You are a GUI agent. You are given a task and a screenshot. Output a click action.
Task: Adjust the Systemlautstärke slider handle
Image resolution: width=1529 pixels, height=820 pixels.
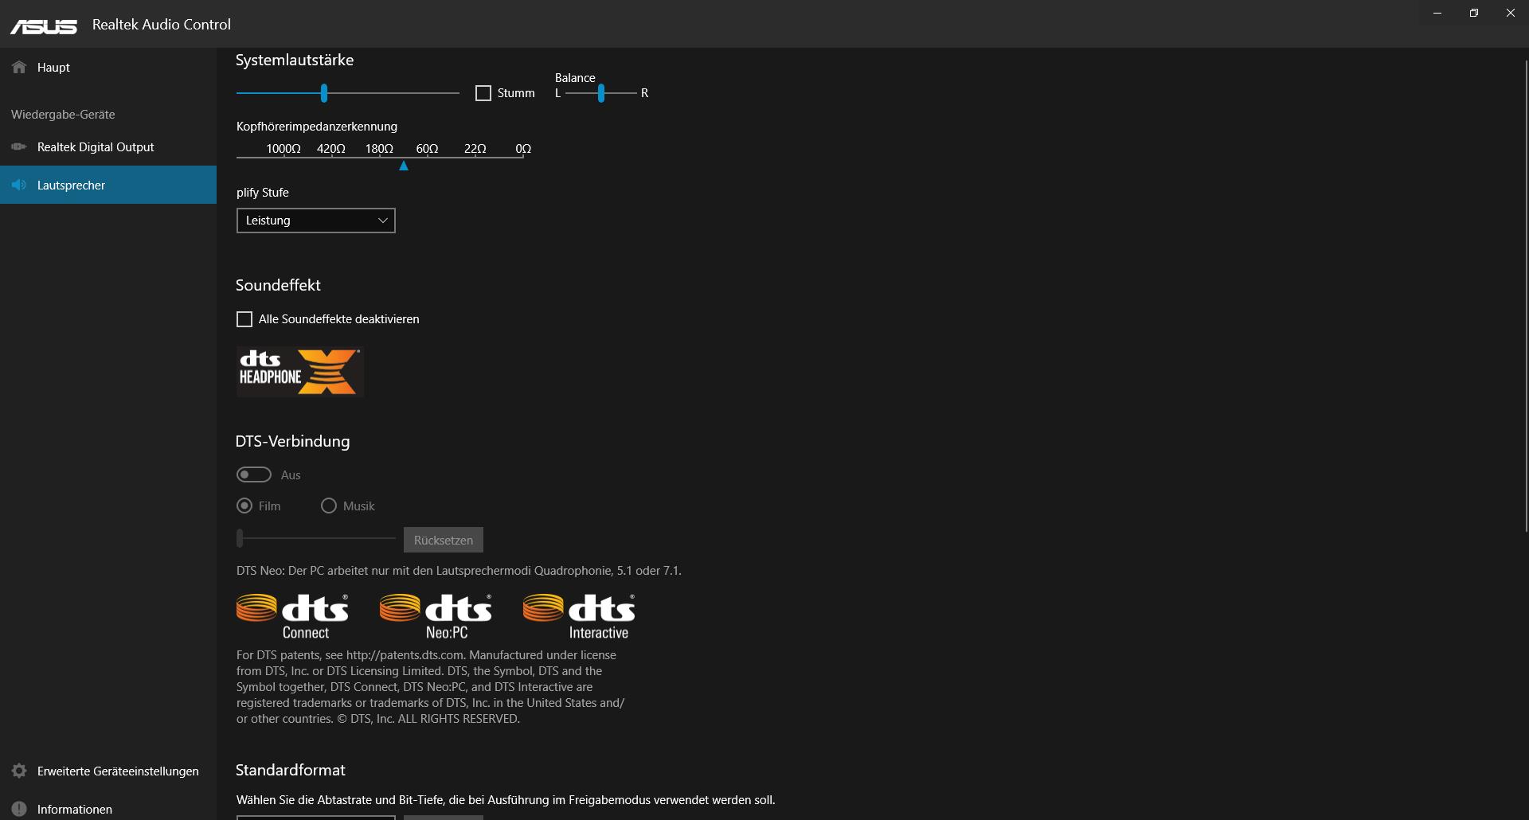324,93
